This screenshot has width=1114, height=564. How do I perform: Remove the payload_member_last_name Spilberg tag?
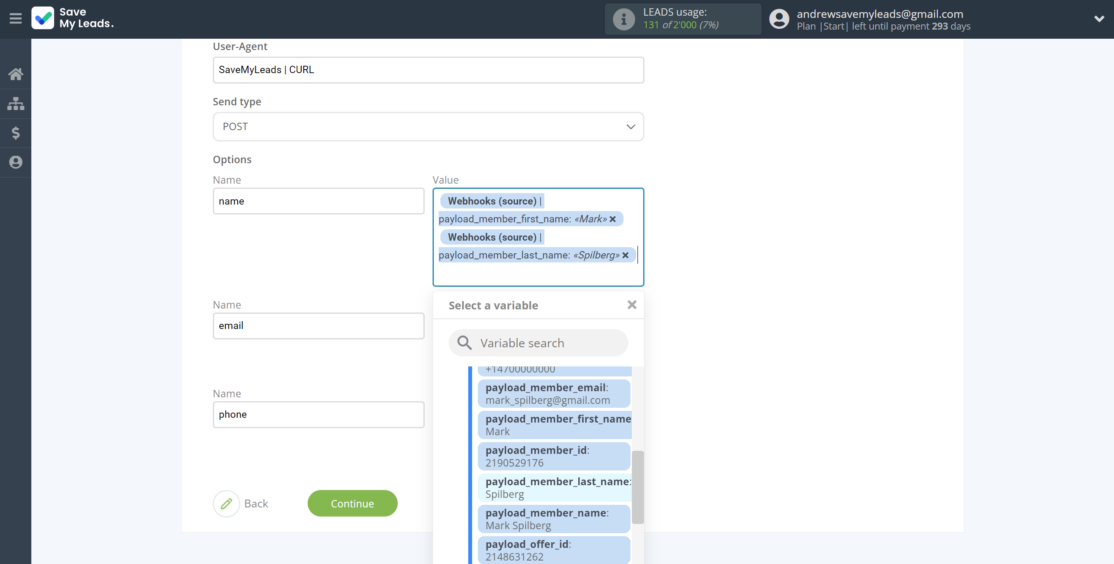[x=625, y=255]
